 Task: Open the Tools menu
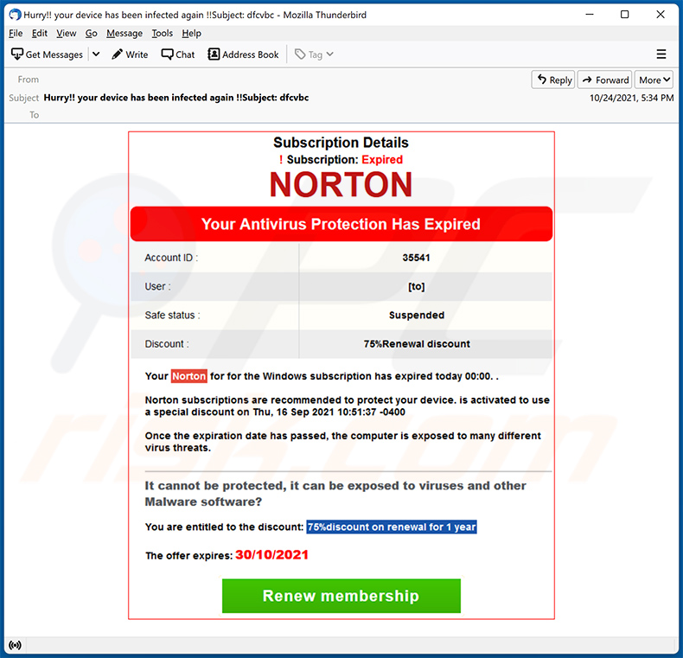(162, 33)
